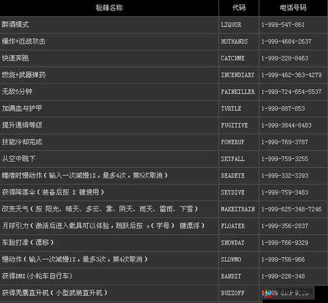
Task: Click phone number 1-999-766-9329
Action: [x=284, y=242]
